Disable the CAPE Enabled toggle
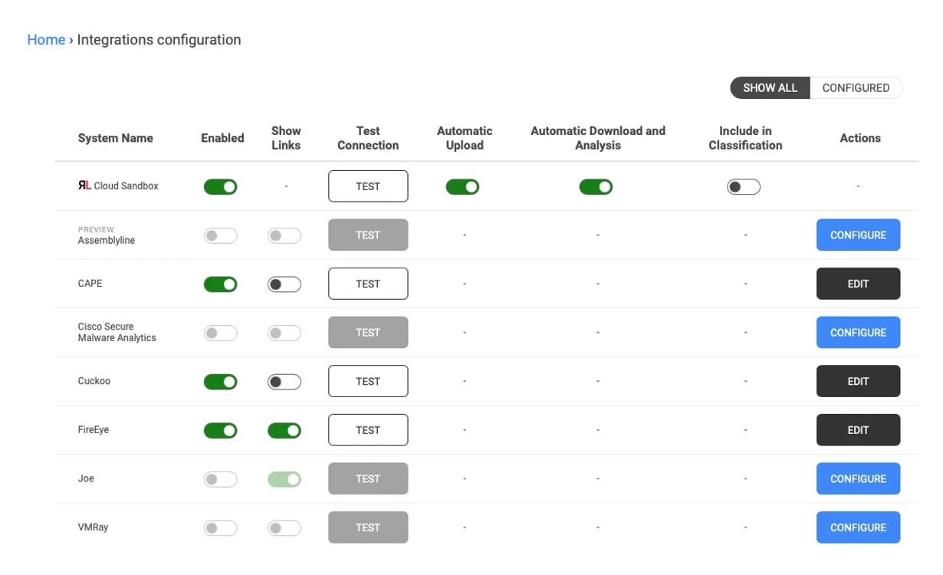Screen dimensions: 943x575 (x=221, y=284)
